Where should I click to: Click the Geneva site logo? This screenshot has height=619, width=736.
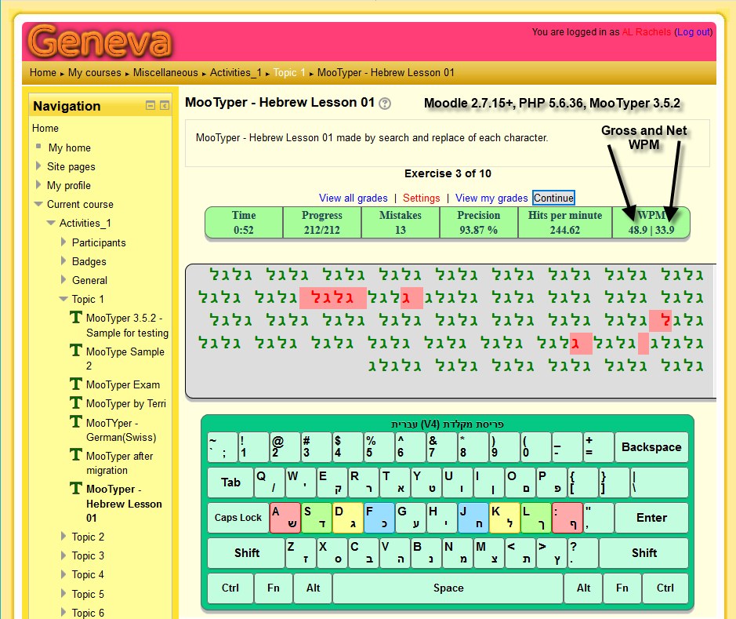pos(100,42)
